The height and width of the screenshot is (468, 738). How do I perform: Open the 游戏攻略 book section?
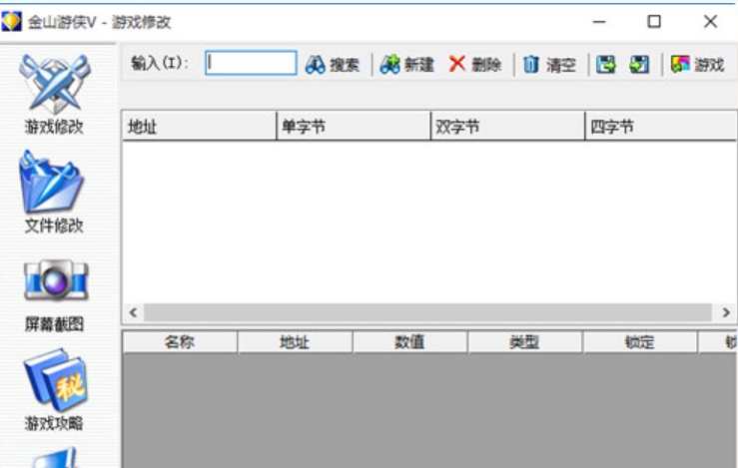coord(55,390)
